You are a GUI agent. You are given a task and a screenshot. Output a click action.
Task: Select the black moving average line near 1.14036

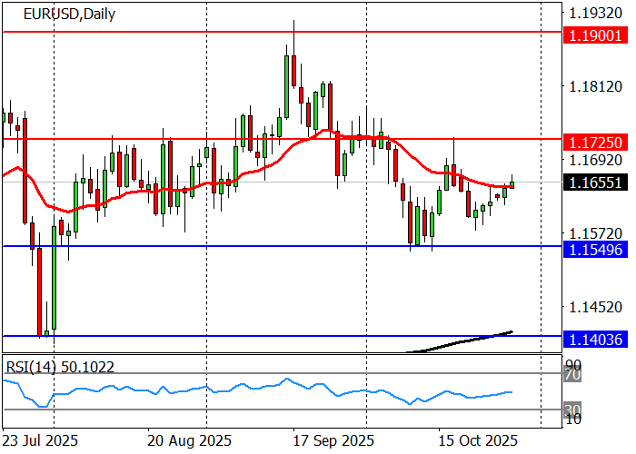click(x=472, y=340)
